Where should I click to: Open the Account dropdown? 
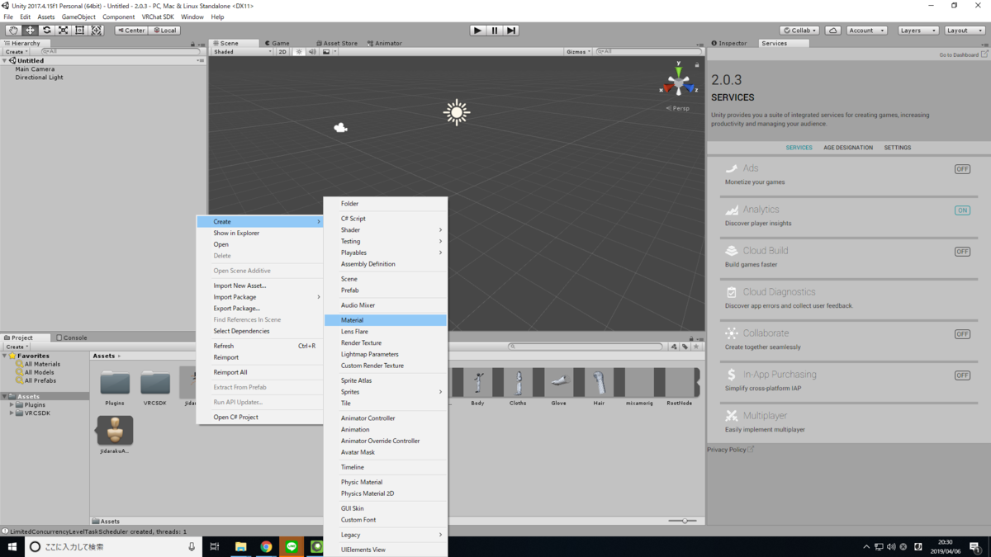866,31
